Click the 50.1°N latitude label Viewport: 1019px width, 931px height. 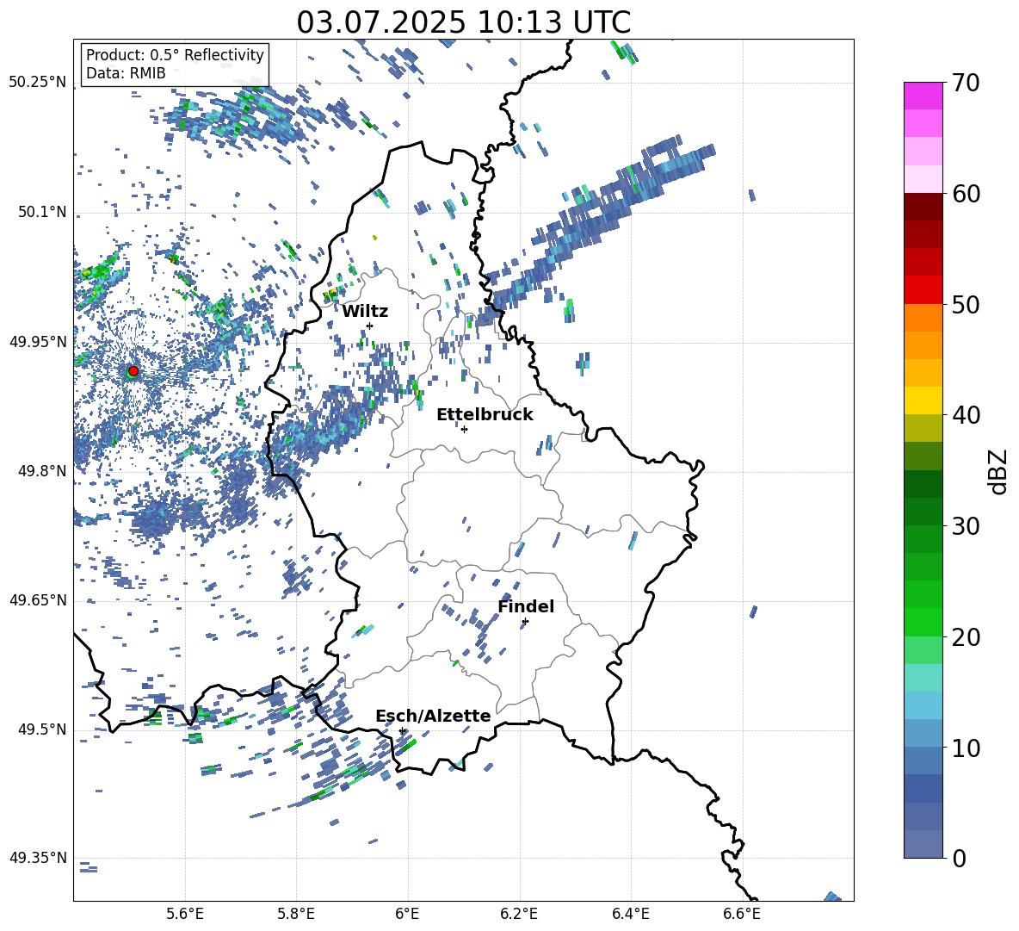tap(42, 212)
